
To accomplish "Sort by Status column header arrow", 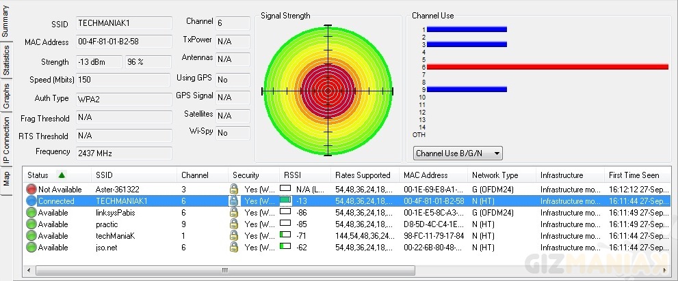I will point(62,175).
